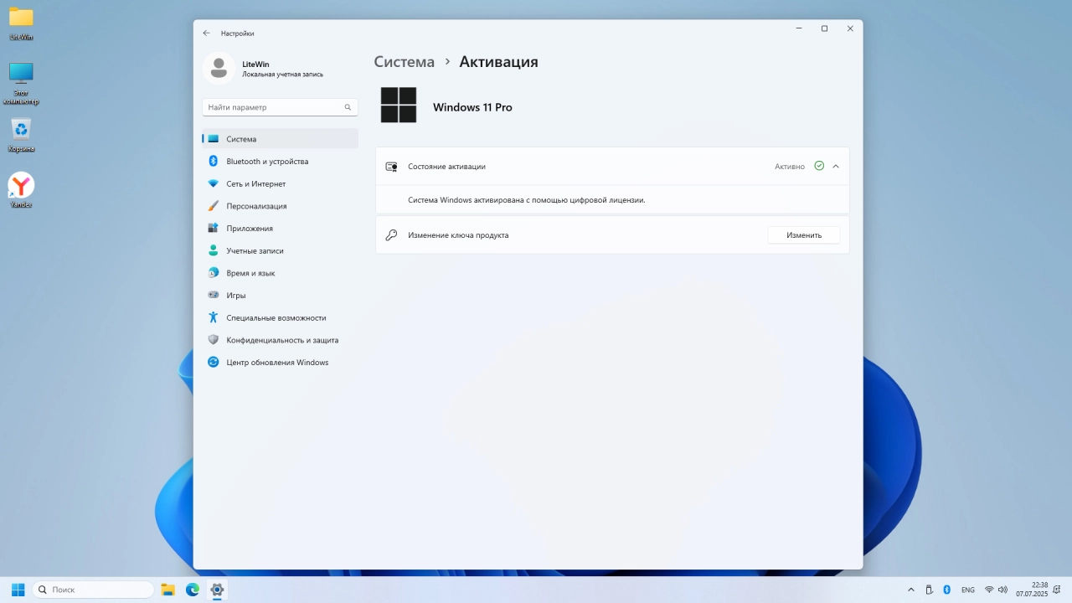Switch the ENG input language indicator

coord(968,590)
